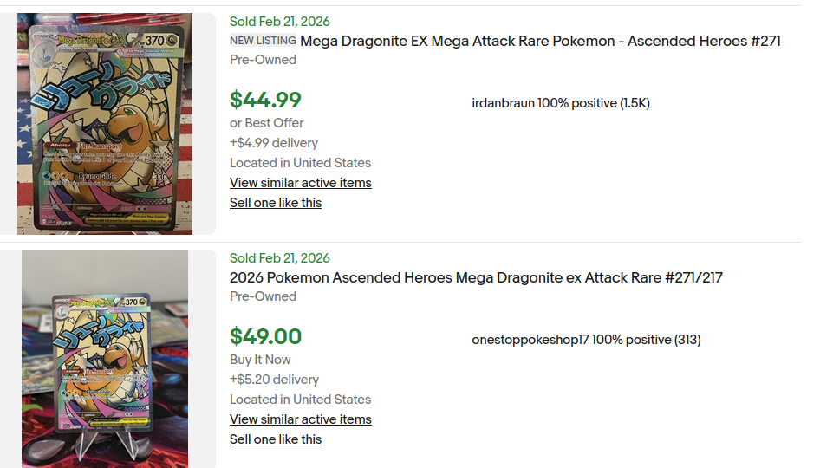
Task: Click the $49.00 sold price
Action: (265, 337)
